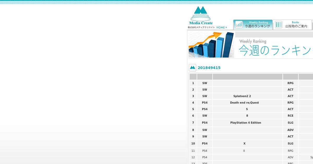Click the ACT genre cell in rank 3 row

point(291,96)
